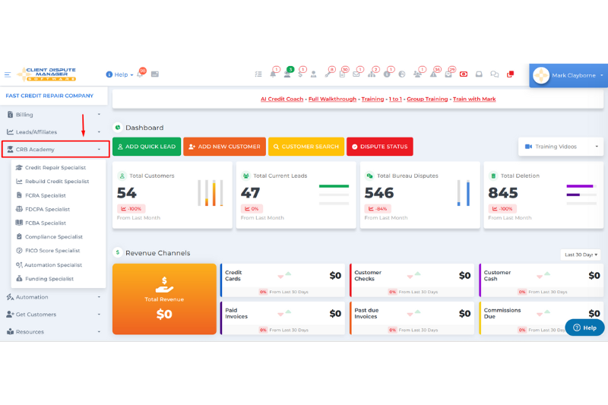The image size is (608, 405).
Task: Expand the Resources sidebar section
Action: click(54, 332)
